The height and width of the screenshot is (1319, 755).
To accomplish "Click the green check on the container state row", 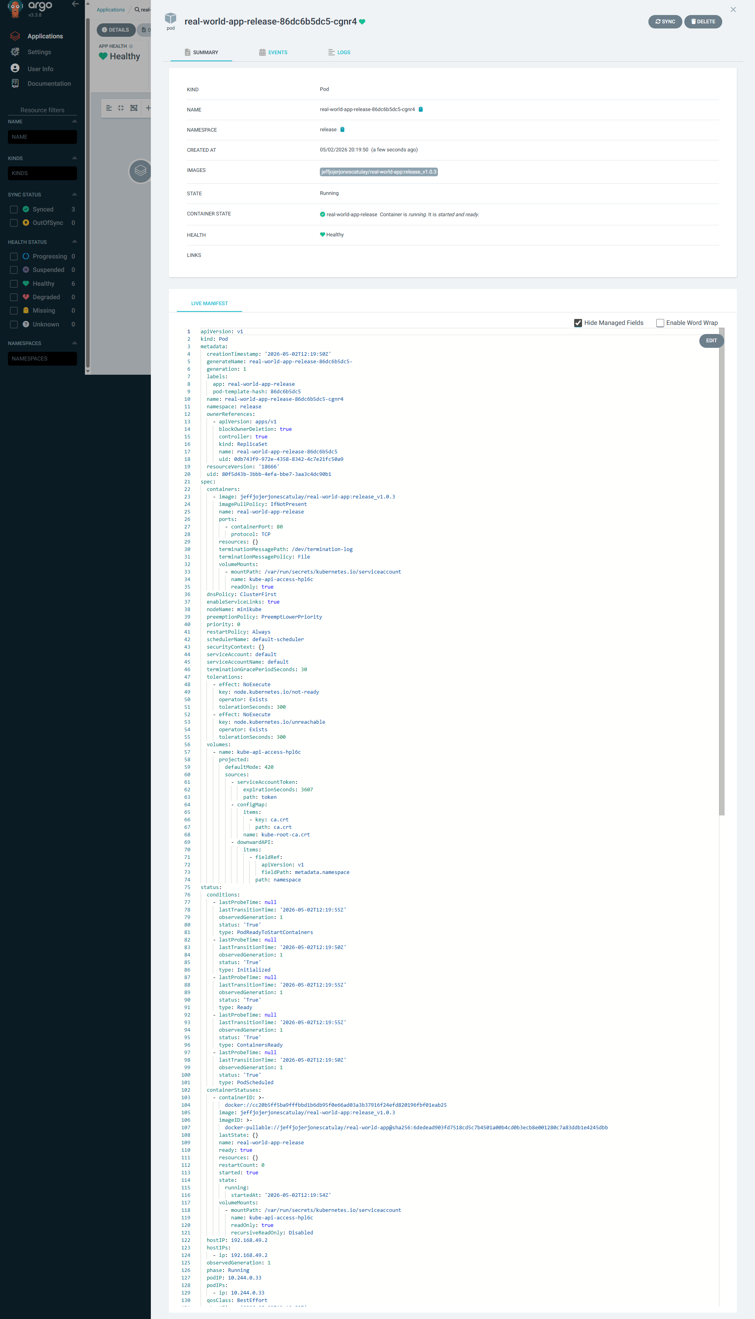I will [x=323, y=214].
